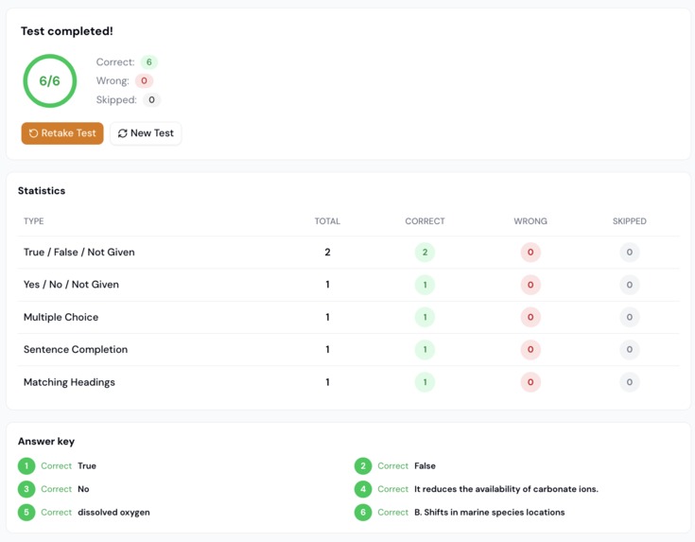This screenshot has width=695, height=542.
Task: Click the green correct badge for Sentence Completion
Action: [x=425, y=349]
